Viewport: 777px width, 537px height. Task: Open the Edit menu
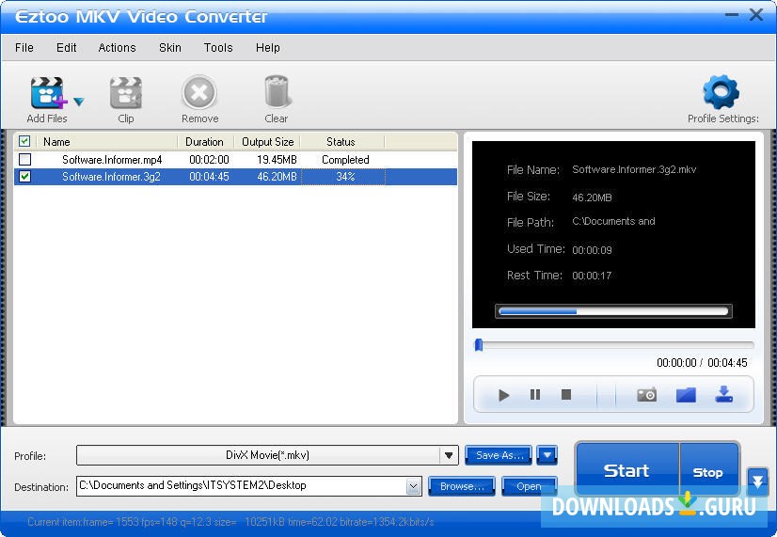[67, 48]
